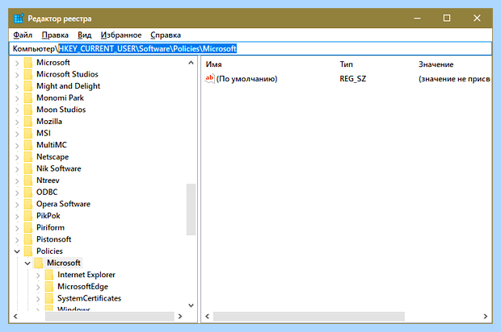
Task: Click the folder icon next to Pistonsoft
Action: pos(28,239)
